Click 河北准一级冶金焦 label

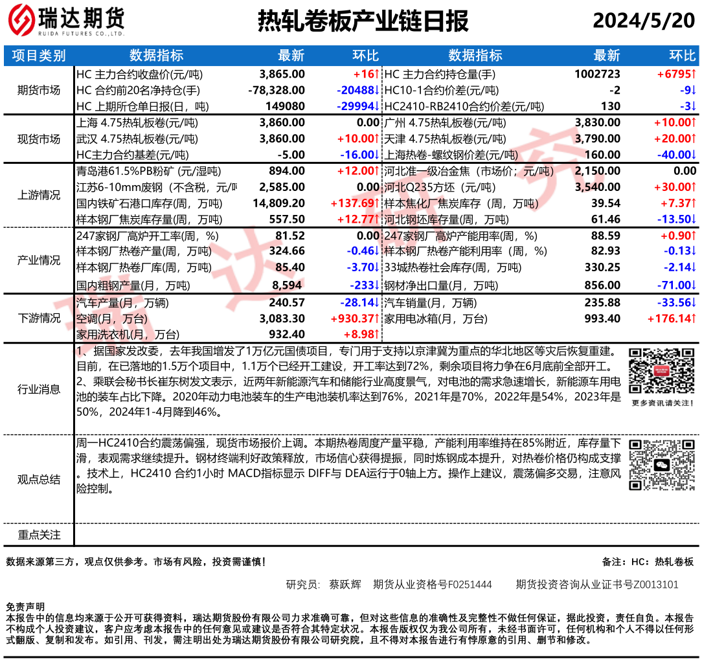click(x=469, y=171)
